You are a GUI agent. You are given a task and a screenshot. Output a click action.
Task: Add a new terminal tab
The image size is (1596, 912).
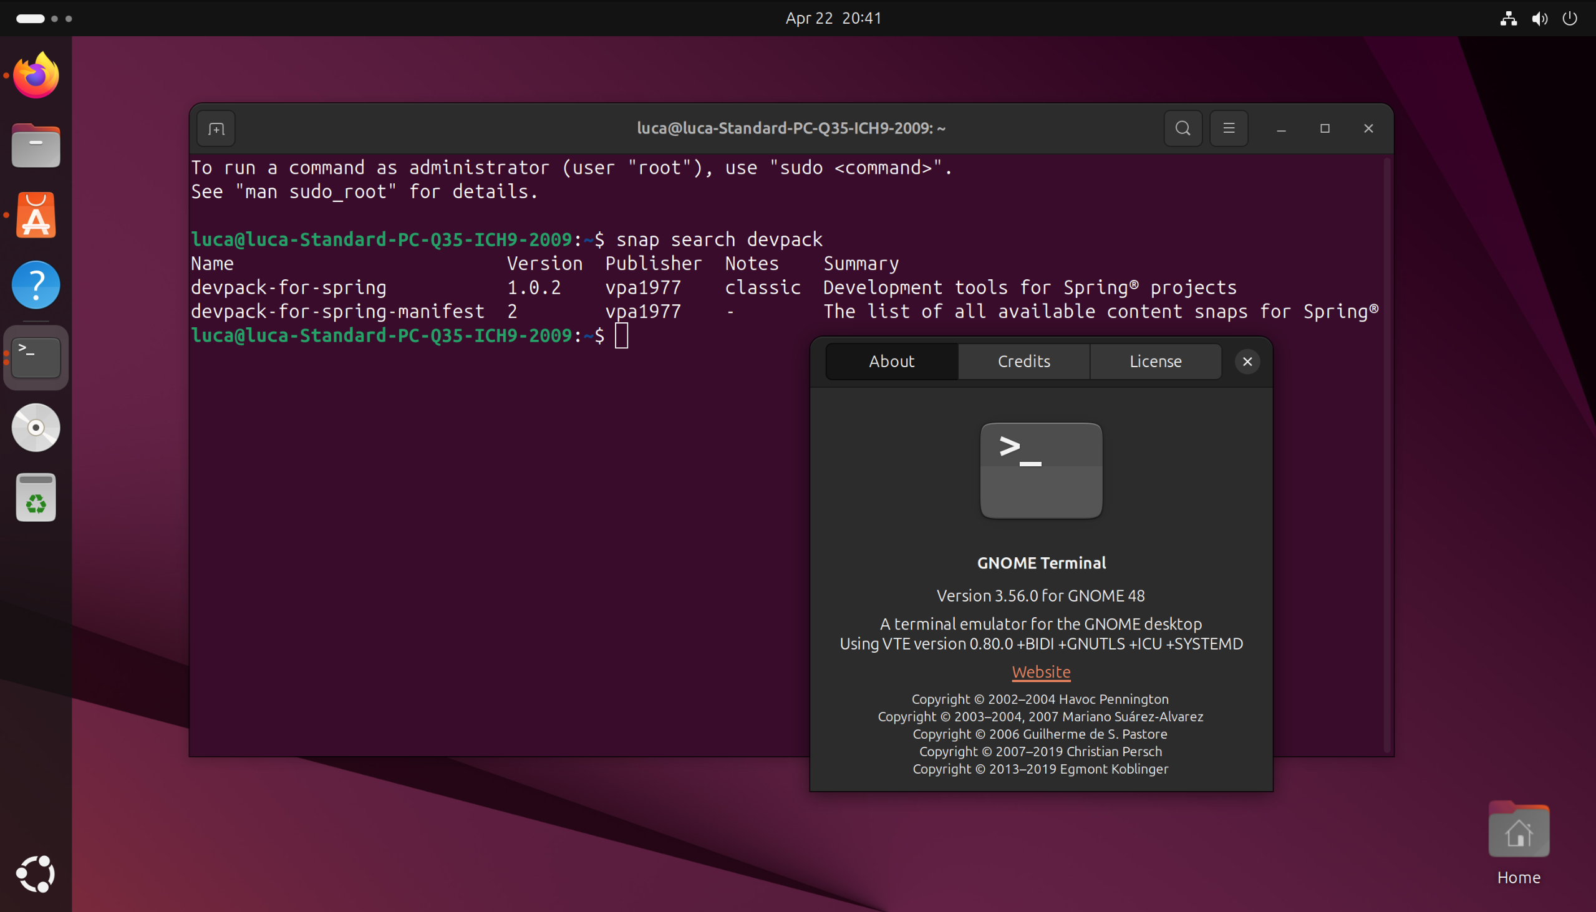point(216,129)
